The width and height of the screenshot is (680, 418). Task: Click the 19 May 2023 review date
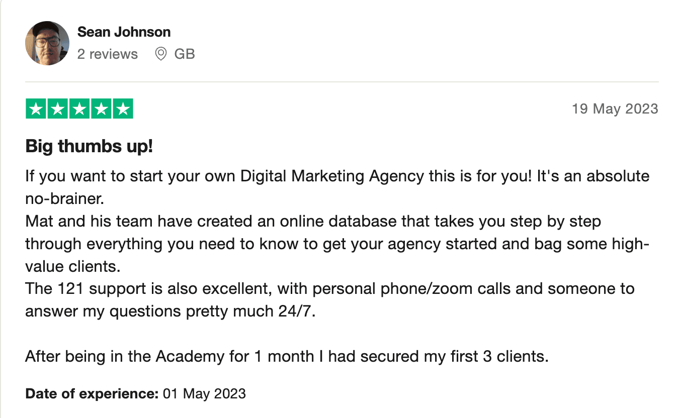[x=615, y=109]
